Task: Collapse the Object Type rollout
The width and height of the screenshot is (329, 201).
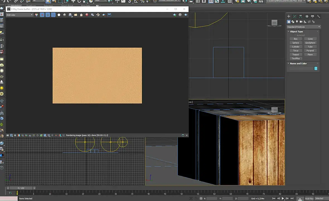Action: tap(296, 32)
